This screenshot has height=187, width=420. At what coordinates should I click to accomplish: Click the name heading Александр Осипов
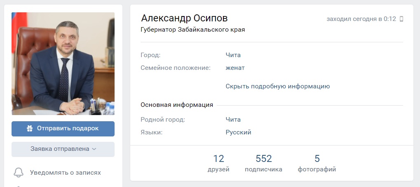tap(184, 18)
